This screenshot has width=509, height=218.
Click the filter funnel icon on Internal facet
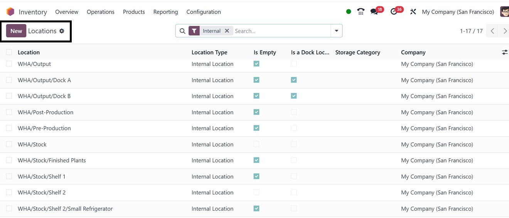[194, 31]
